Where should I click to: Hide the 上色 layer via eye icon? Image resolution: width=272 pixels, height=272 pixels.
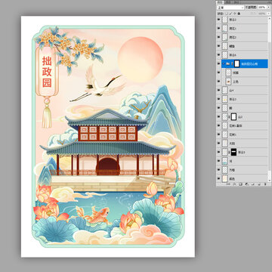[218, 82]
